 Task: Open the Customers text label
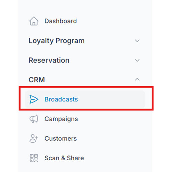click(61, 139)
